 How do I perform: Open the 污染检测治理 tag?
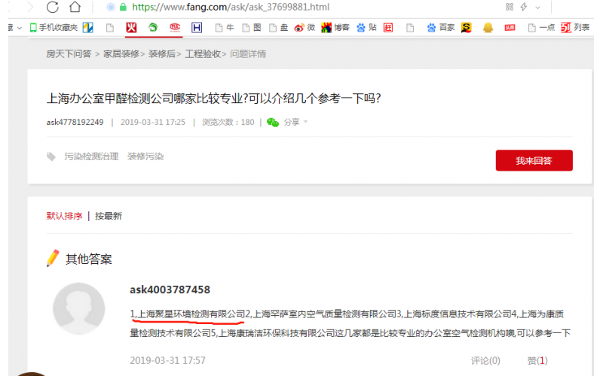tap(91, 156)
